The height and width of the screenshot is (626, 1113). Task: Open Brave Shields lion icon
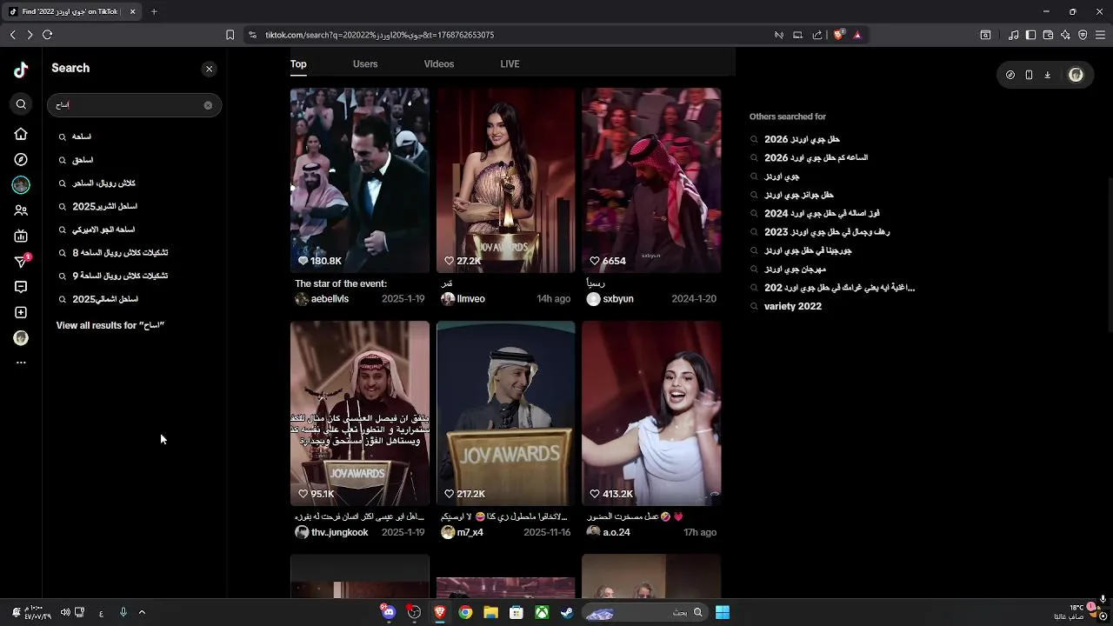point(839,35)
